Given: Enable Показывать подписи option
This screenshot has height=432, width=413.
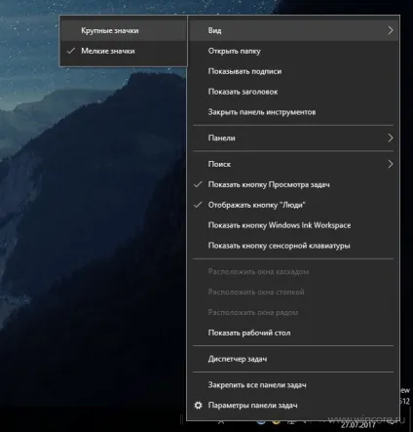Looking at the screenshot, I should pos(293,71).
